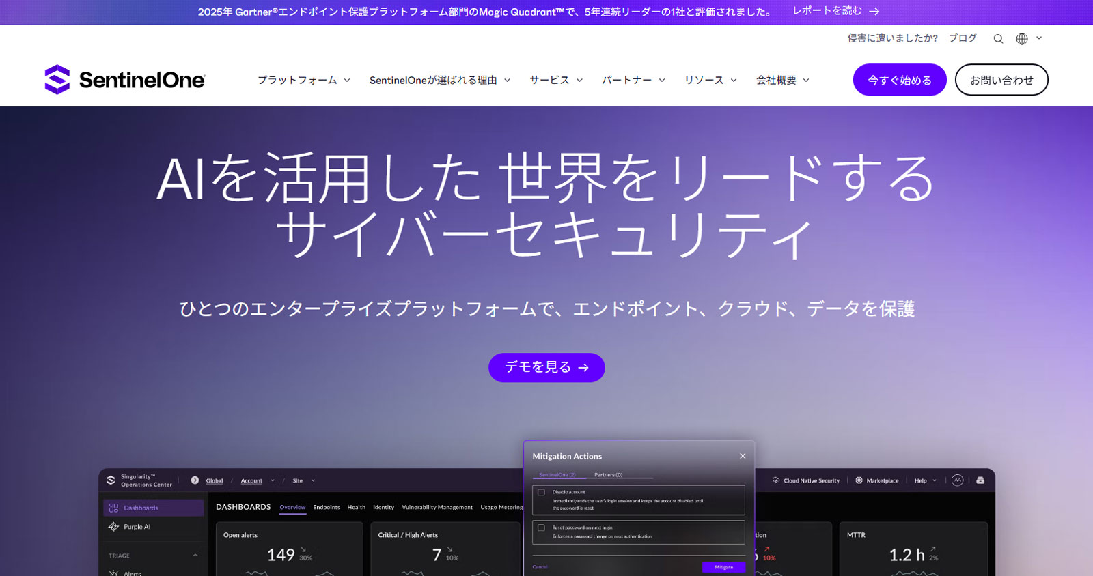This screenshot has width=1093, height=576.
Task: Open the search magnifier icon
Action: coord(998,39)
